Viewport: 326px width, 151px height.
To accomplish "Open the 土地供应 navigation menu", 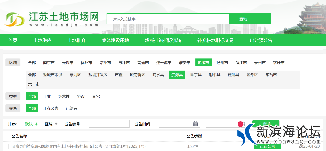I will [x=43, y=40].
